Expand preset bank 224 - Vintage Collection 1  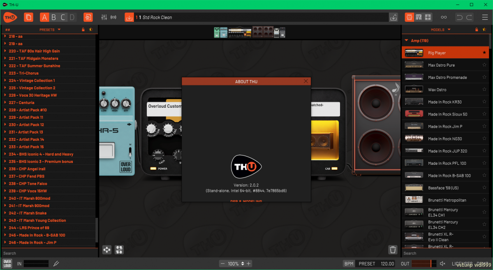(5, 81)
